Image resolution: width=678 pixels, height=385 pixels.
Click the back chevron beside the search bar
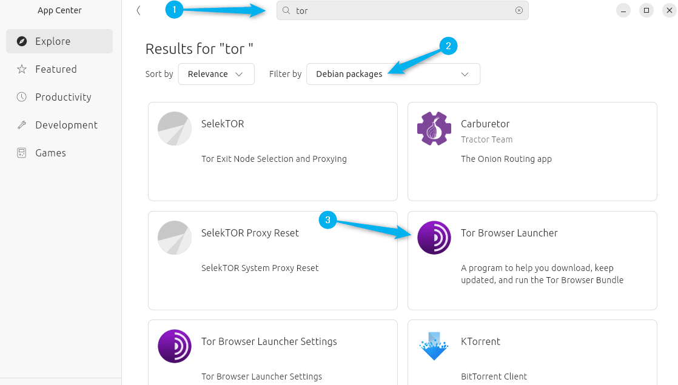pos(138,10)
